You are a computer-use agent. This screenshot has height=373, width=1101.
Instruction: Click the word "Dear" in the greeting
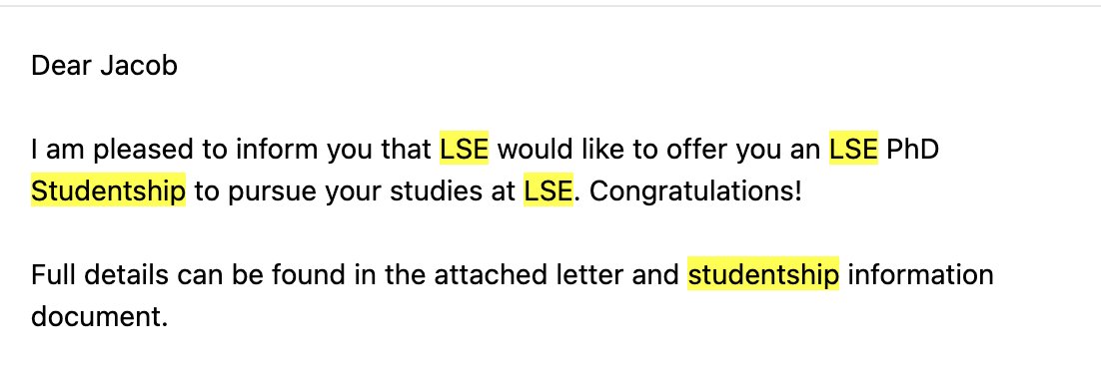coord(61,66)
